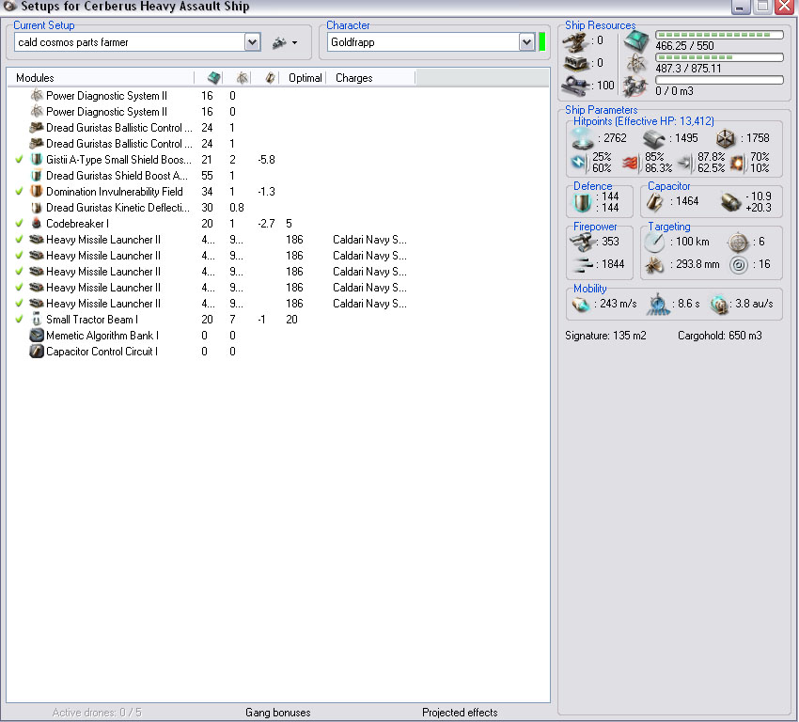Open the Character dropdown arrow
Viewport: 799px width, 722px height.
527,42
